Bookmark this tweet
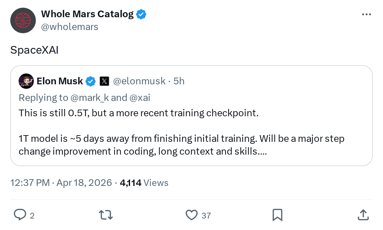 [x=277, y=215]
